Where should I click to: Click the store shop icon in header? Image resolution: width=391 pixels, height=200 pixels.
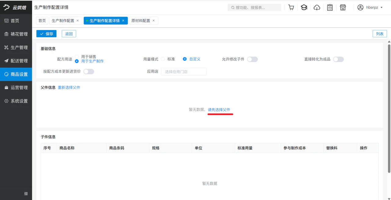(x=343, y=7)
